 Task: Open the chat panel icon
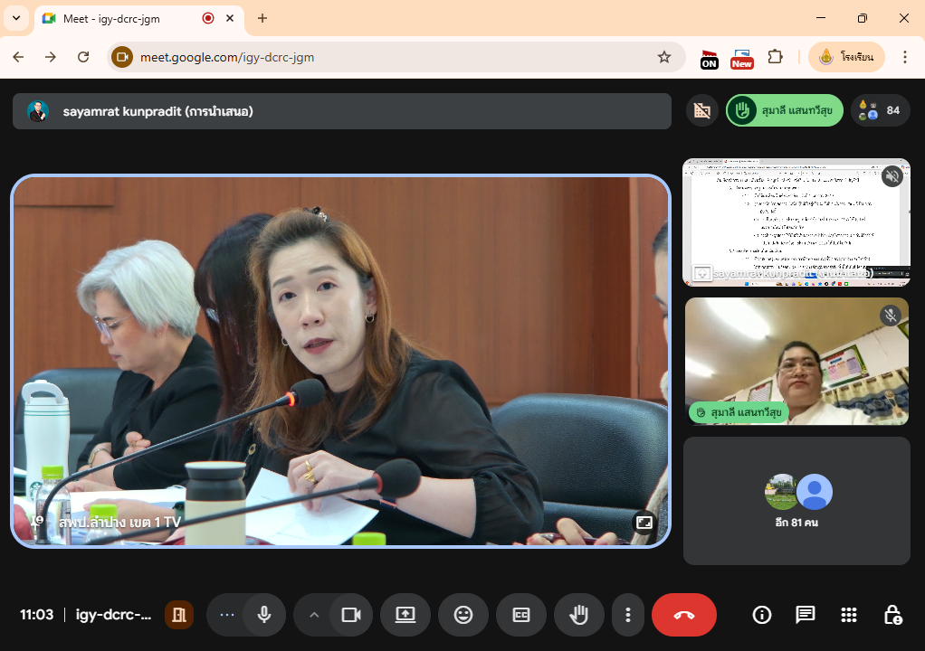click(x=805, y=615)
